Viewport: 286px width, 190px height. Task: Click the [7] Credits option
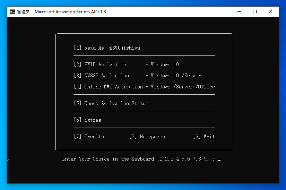[x=89, y=136]
